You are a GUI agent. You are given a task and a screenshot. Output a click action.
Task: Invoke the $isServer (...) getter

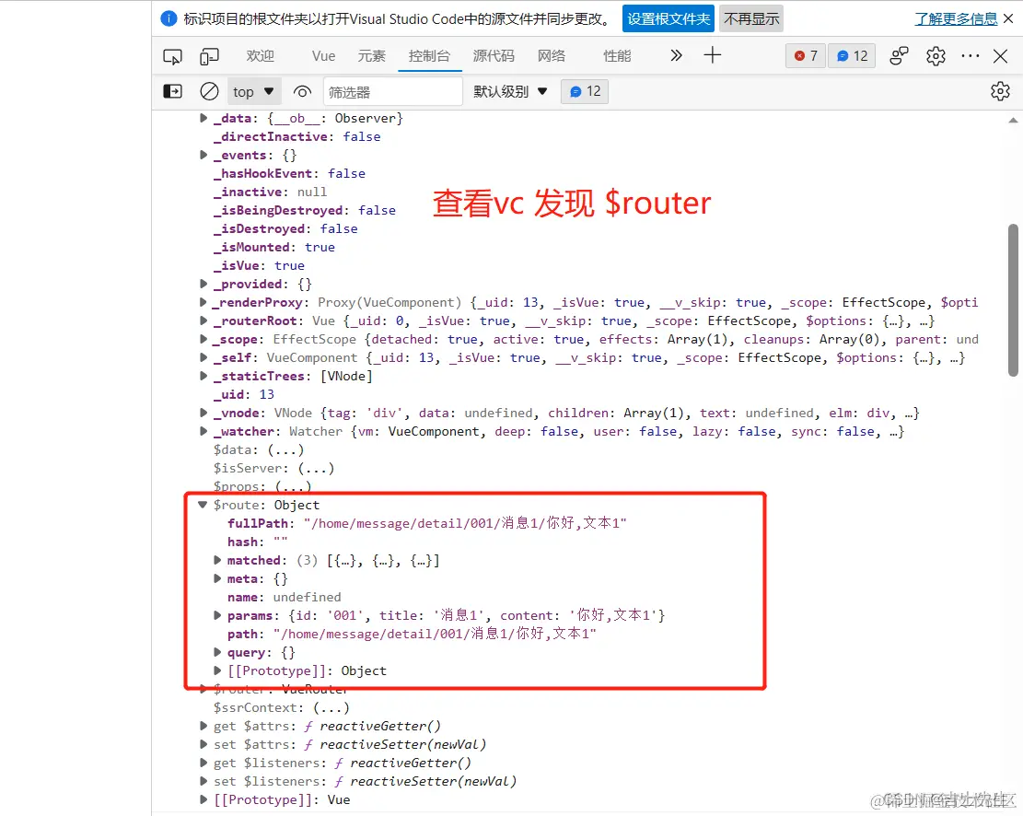pos(316,468)
